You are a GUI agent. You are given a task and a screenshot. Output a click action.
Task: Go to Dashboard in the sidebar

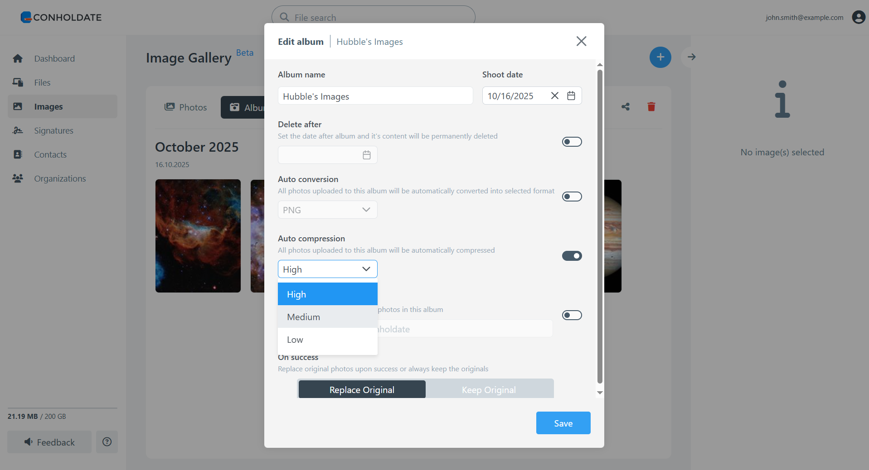click(54, 58)
